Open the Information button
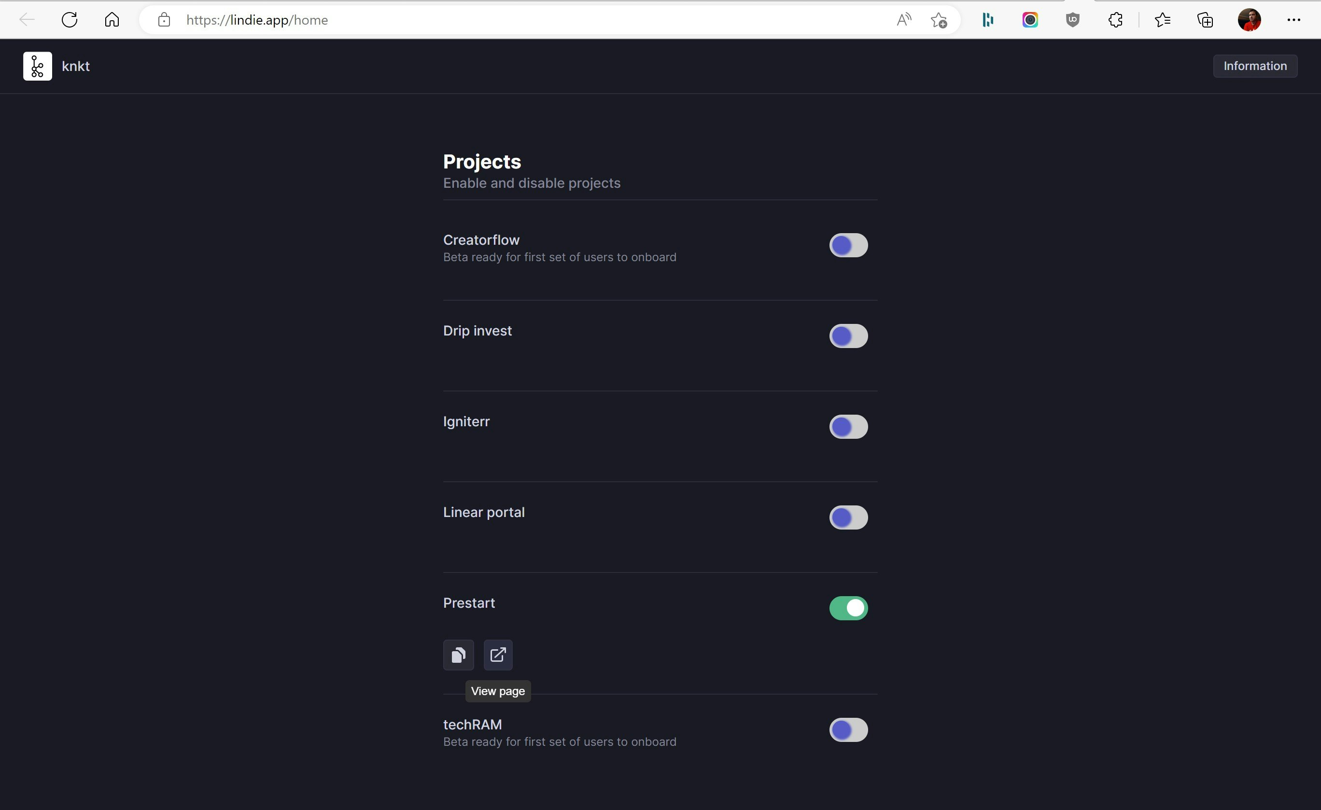The width and height of the screenshot is (1321, 810). point(1255,66)
